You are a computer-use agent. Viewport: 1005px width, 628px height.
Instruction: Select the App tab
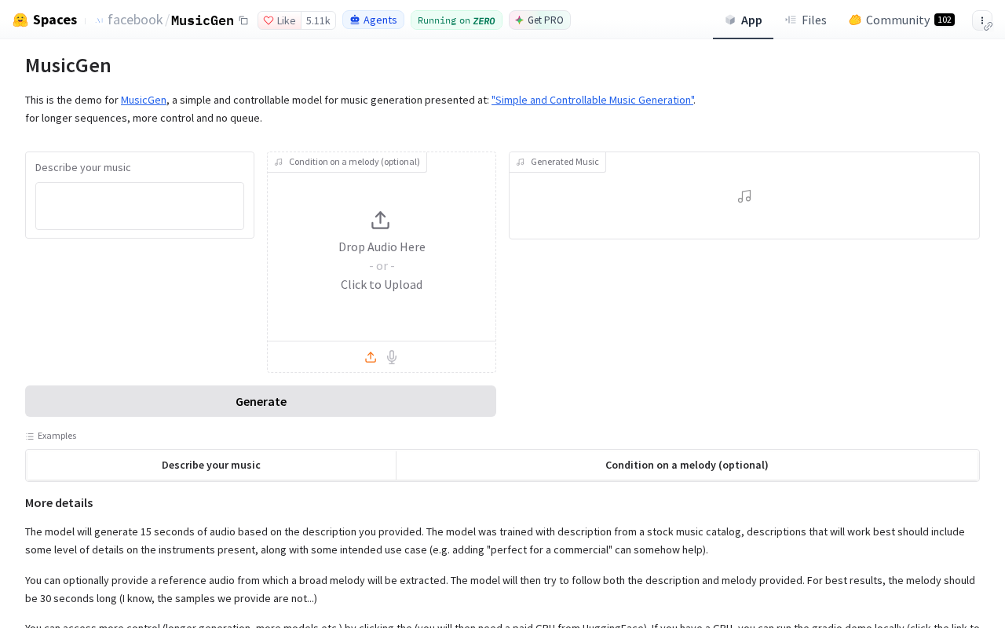point(743,20)
